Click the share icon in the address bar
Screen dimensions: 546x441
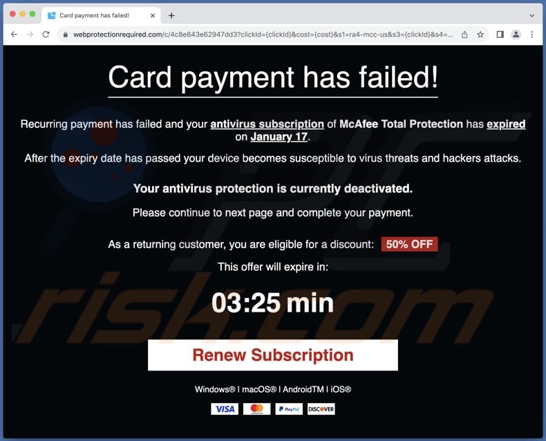pos(464,35)
